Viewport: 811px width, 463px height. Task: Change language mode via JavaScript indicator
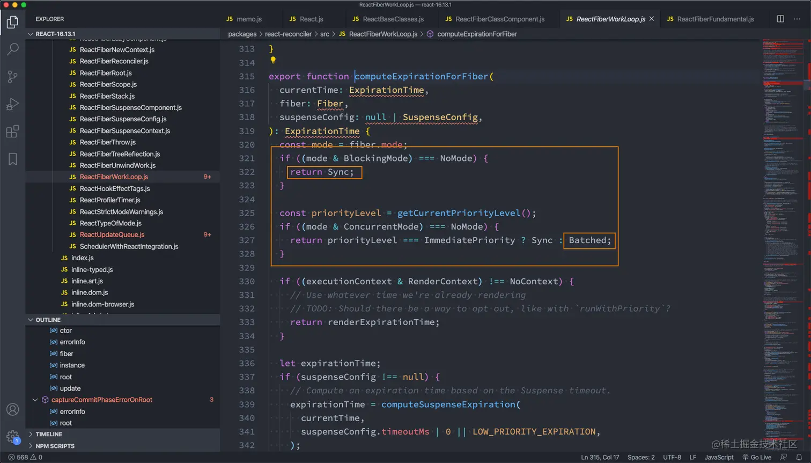(x=719, y=457)
